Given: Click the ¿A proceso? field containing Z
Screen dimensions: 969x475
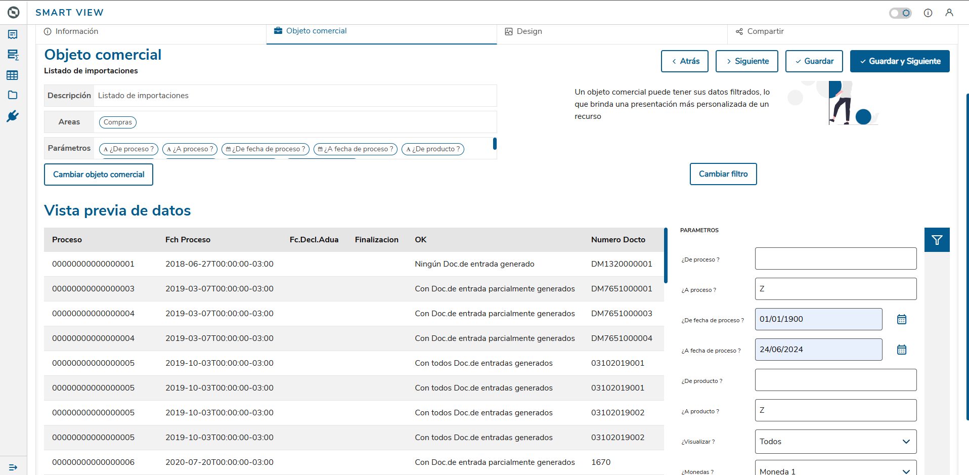Looking at the screenshot, I should pos(836,289).
